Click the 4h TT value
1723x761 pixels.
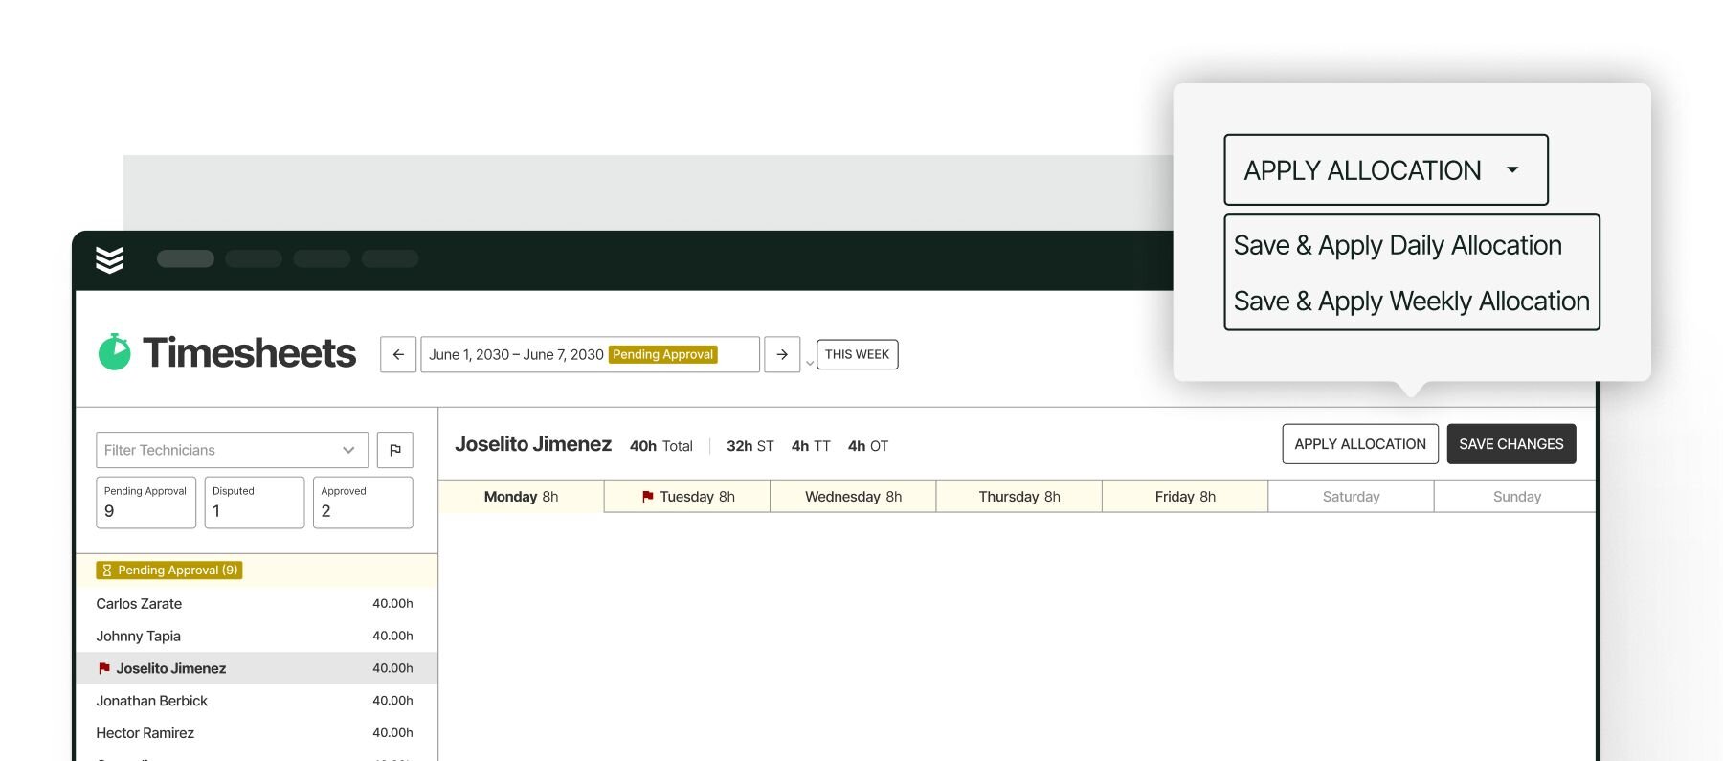(x=811, y=446)
